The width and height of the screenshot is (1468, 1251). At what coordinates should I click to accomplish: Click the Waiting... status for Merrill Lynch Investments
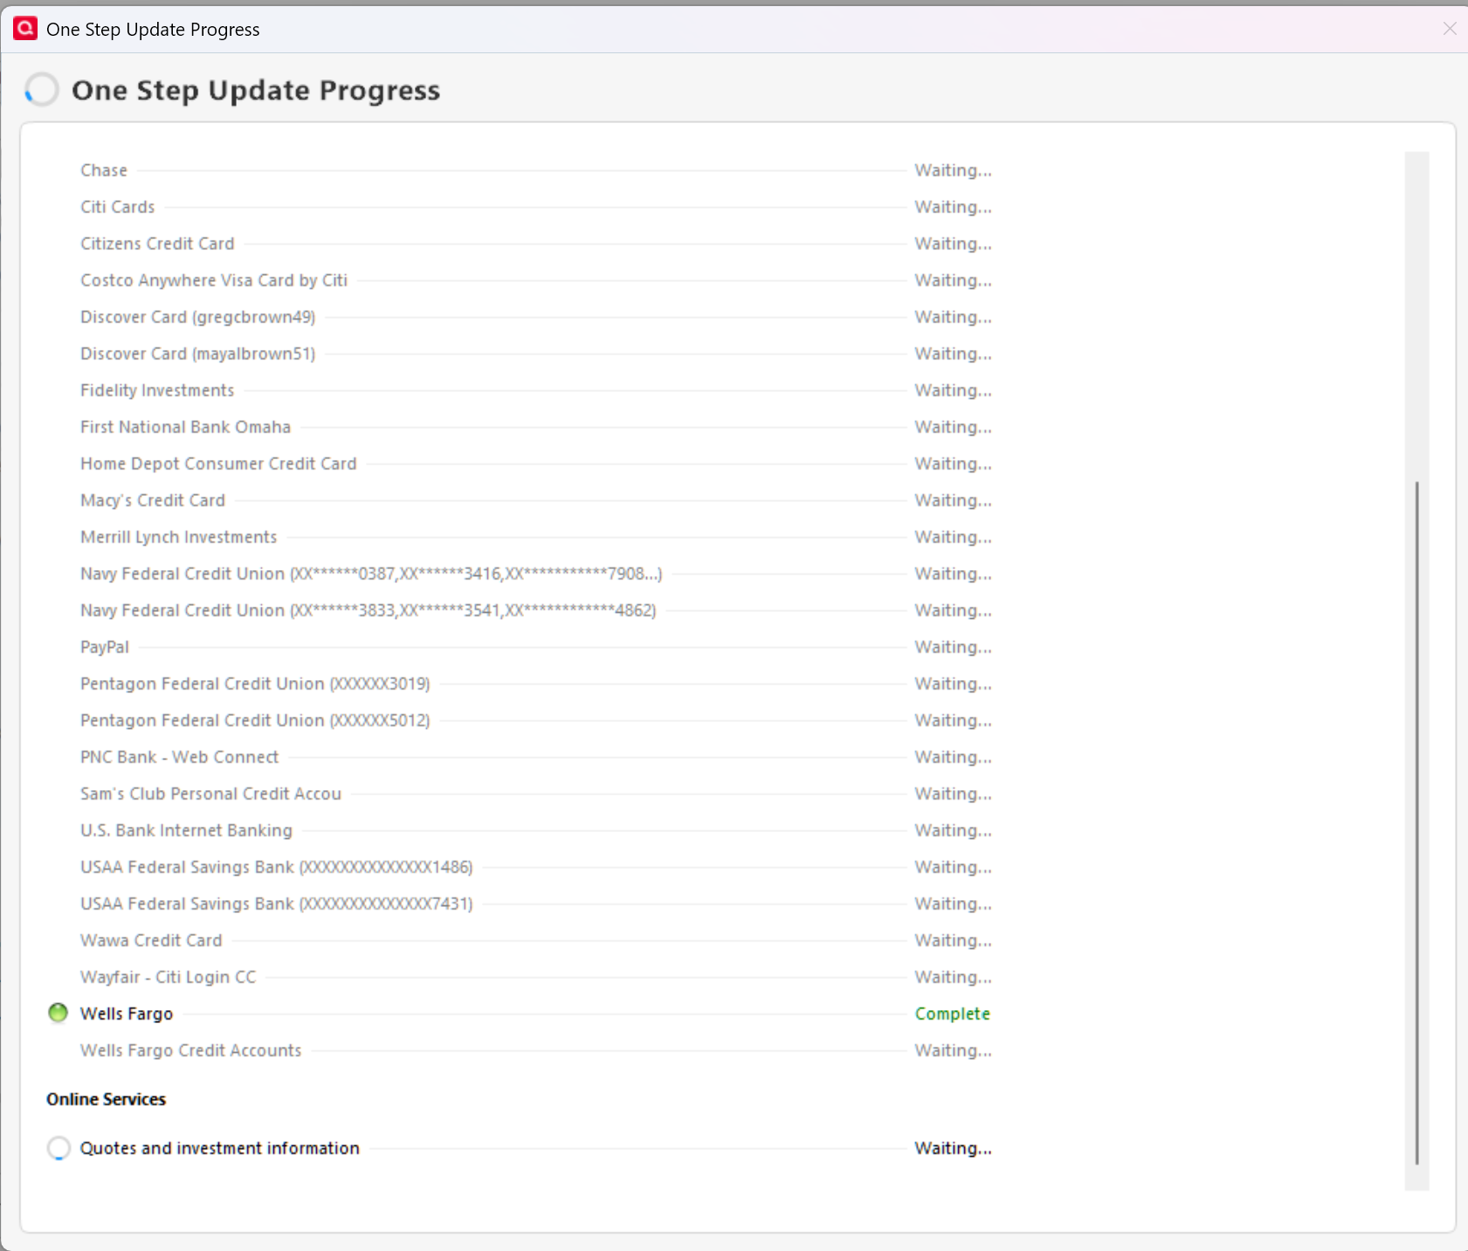pyautogui.click(x=954, y=537)
